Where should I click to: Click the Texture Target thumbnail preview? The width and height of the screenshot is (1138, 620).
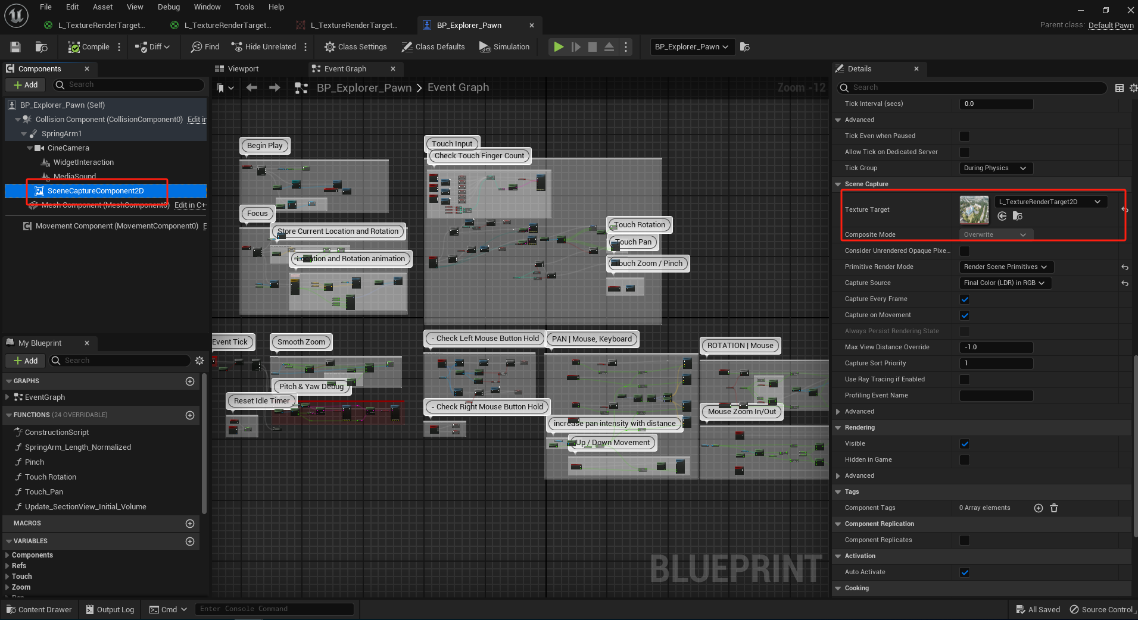pyautogui.click(x=975, y=209)
